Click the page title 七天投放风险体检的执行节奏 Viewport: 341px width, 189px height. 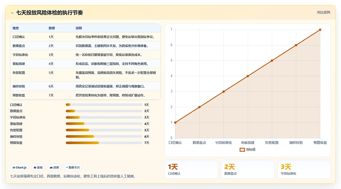pyautogui.click(x=50, y=13)
